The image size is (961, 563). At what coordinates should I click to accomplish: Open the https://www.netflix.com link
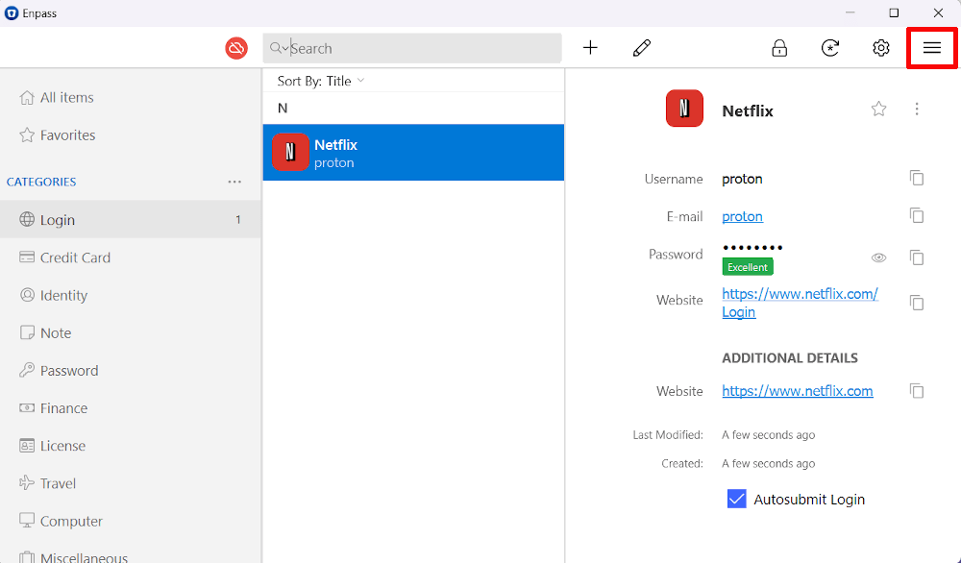click(x=797, y=391)
